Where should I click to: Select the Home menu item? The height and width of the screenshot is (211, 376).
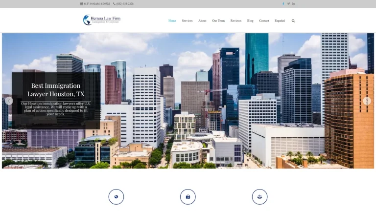(x=172, y=21)
